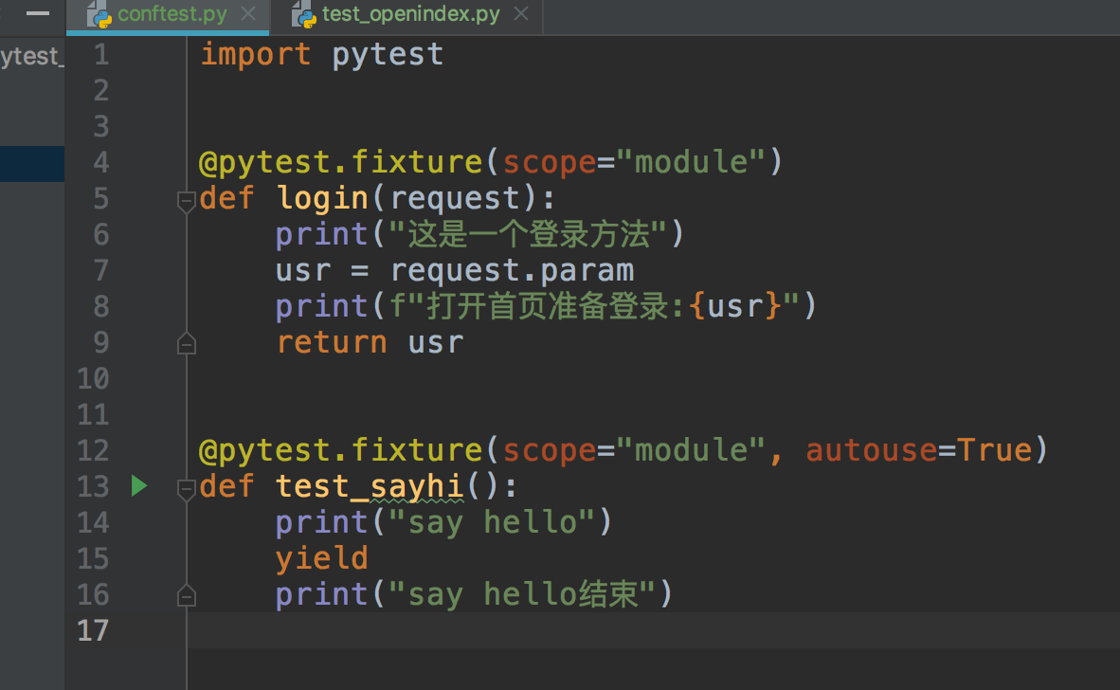Viewport: 1120px width, 690px height.
Task: Close the conftest.py editor tab
Action: click(248, 14)
